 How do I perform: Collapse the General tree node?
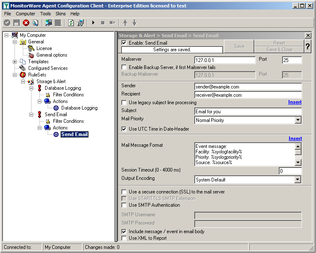pos(15,42)
